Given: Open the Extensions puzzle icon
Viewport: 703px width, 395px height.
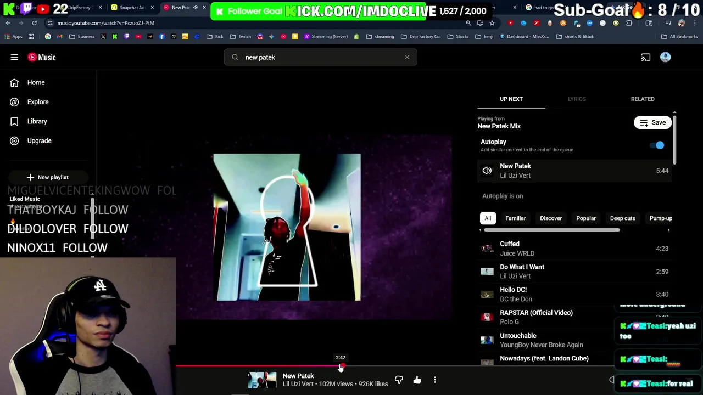Looking at the screenshot, I should tap(629, 23).
